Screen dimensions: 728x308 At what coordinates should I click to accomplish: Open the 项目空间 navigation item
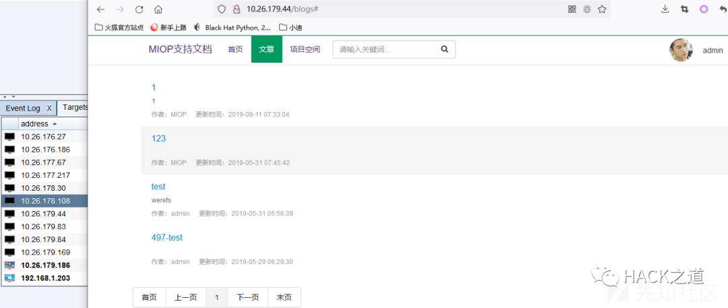click(x=305, y=50)
